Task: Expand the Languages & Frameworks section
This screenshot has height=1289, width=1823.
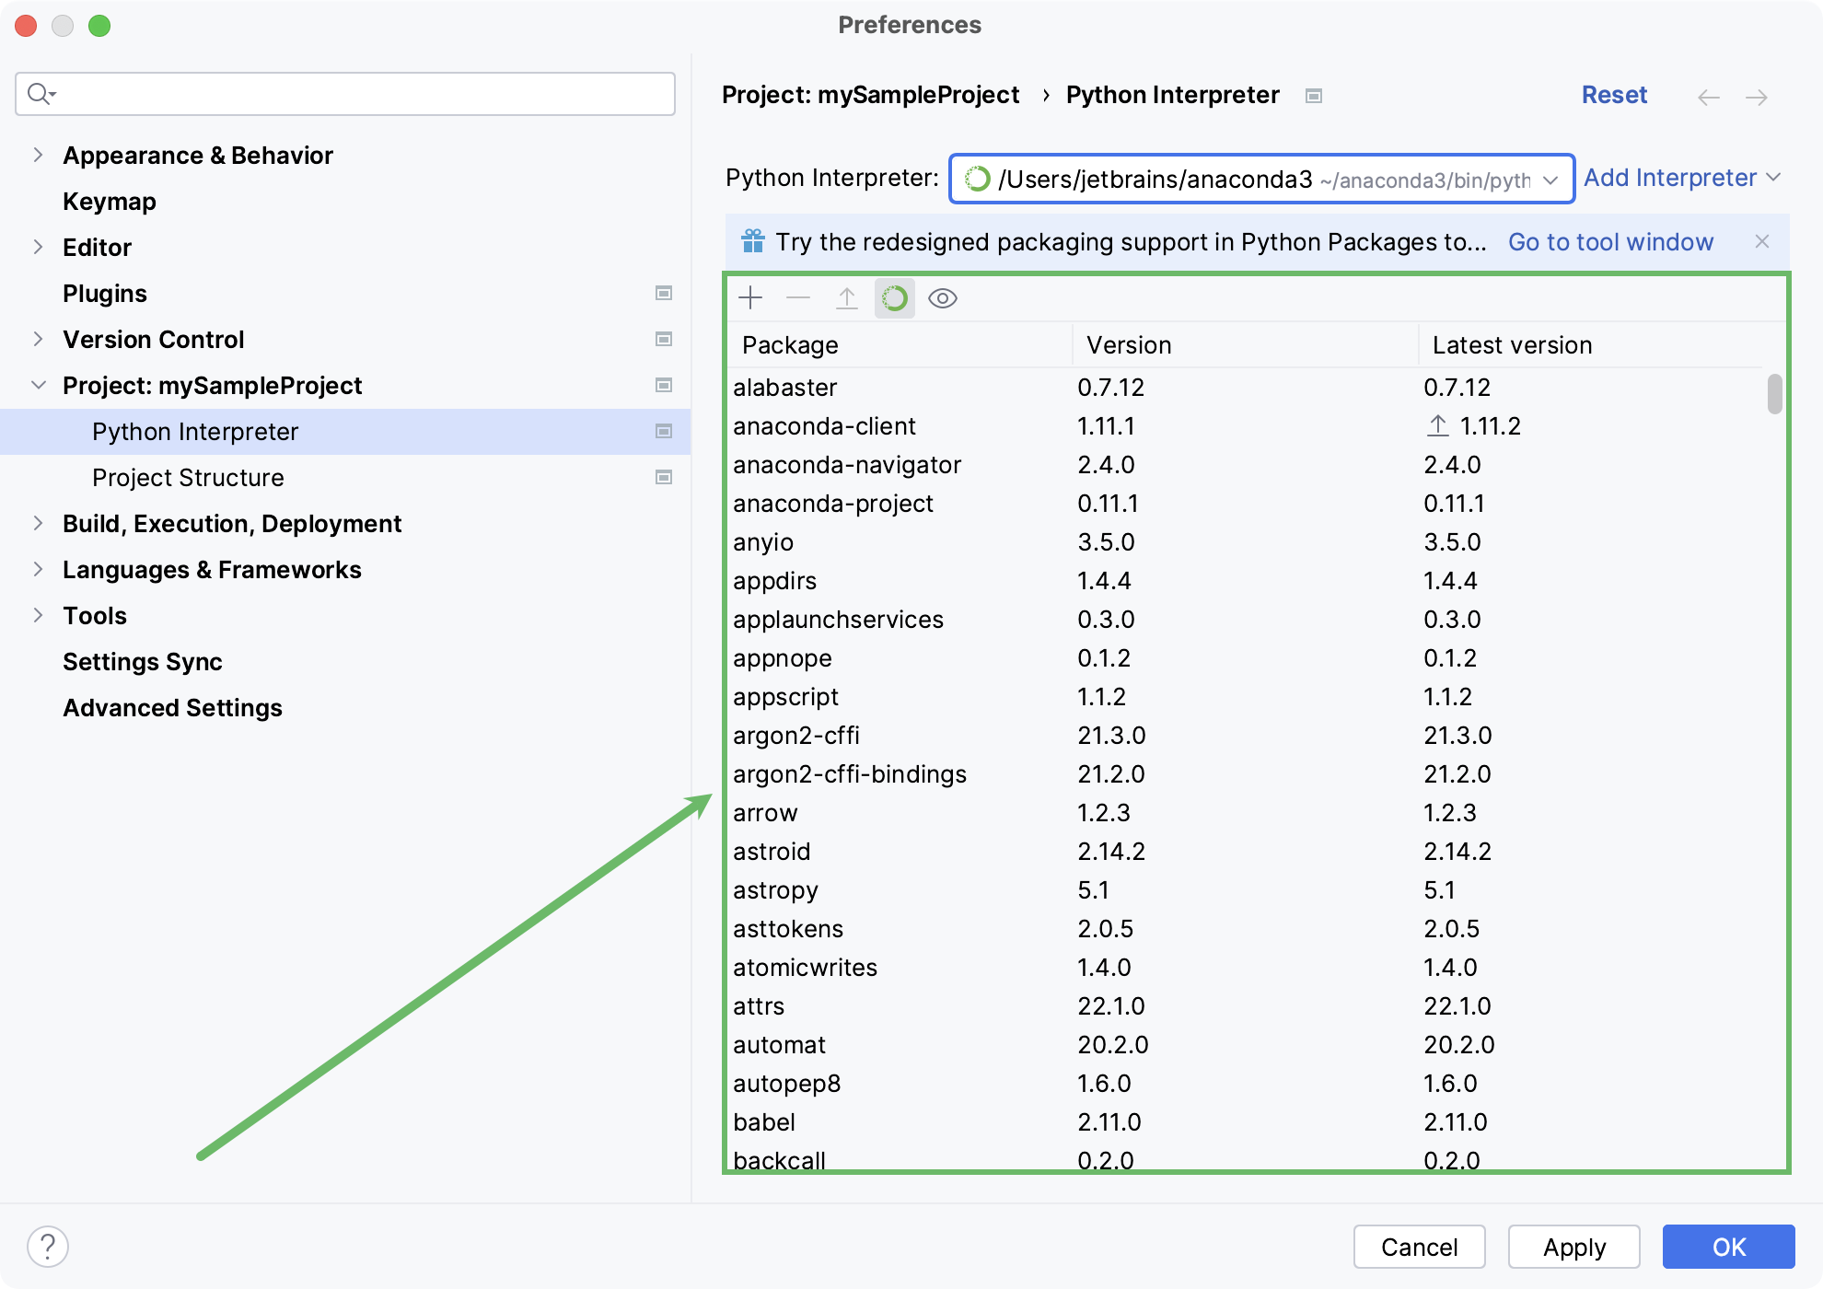Action: tap(38, 569)
